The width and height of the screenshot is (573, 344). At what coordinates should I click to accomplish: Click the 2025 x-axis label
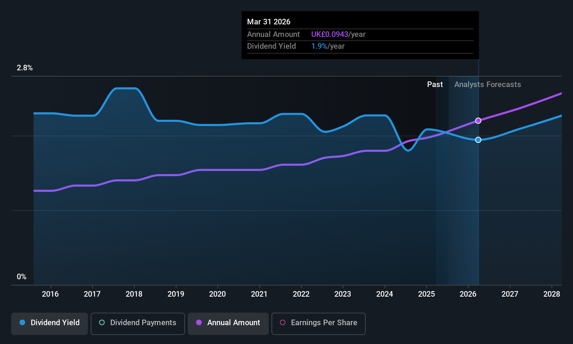pyautogui.click(x=426, y=294)
